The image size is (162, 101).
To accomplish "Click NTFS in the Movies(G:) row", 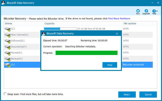I will (126, 53).
